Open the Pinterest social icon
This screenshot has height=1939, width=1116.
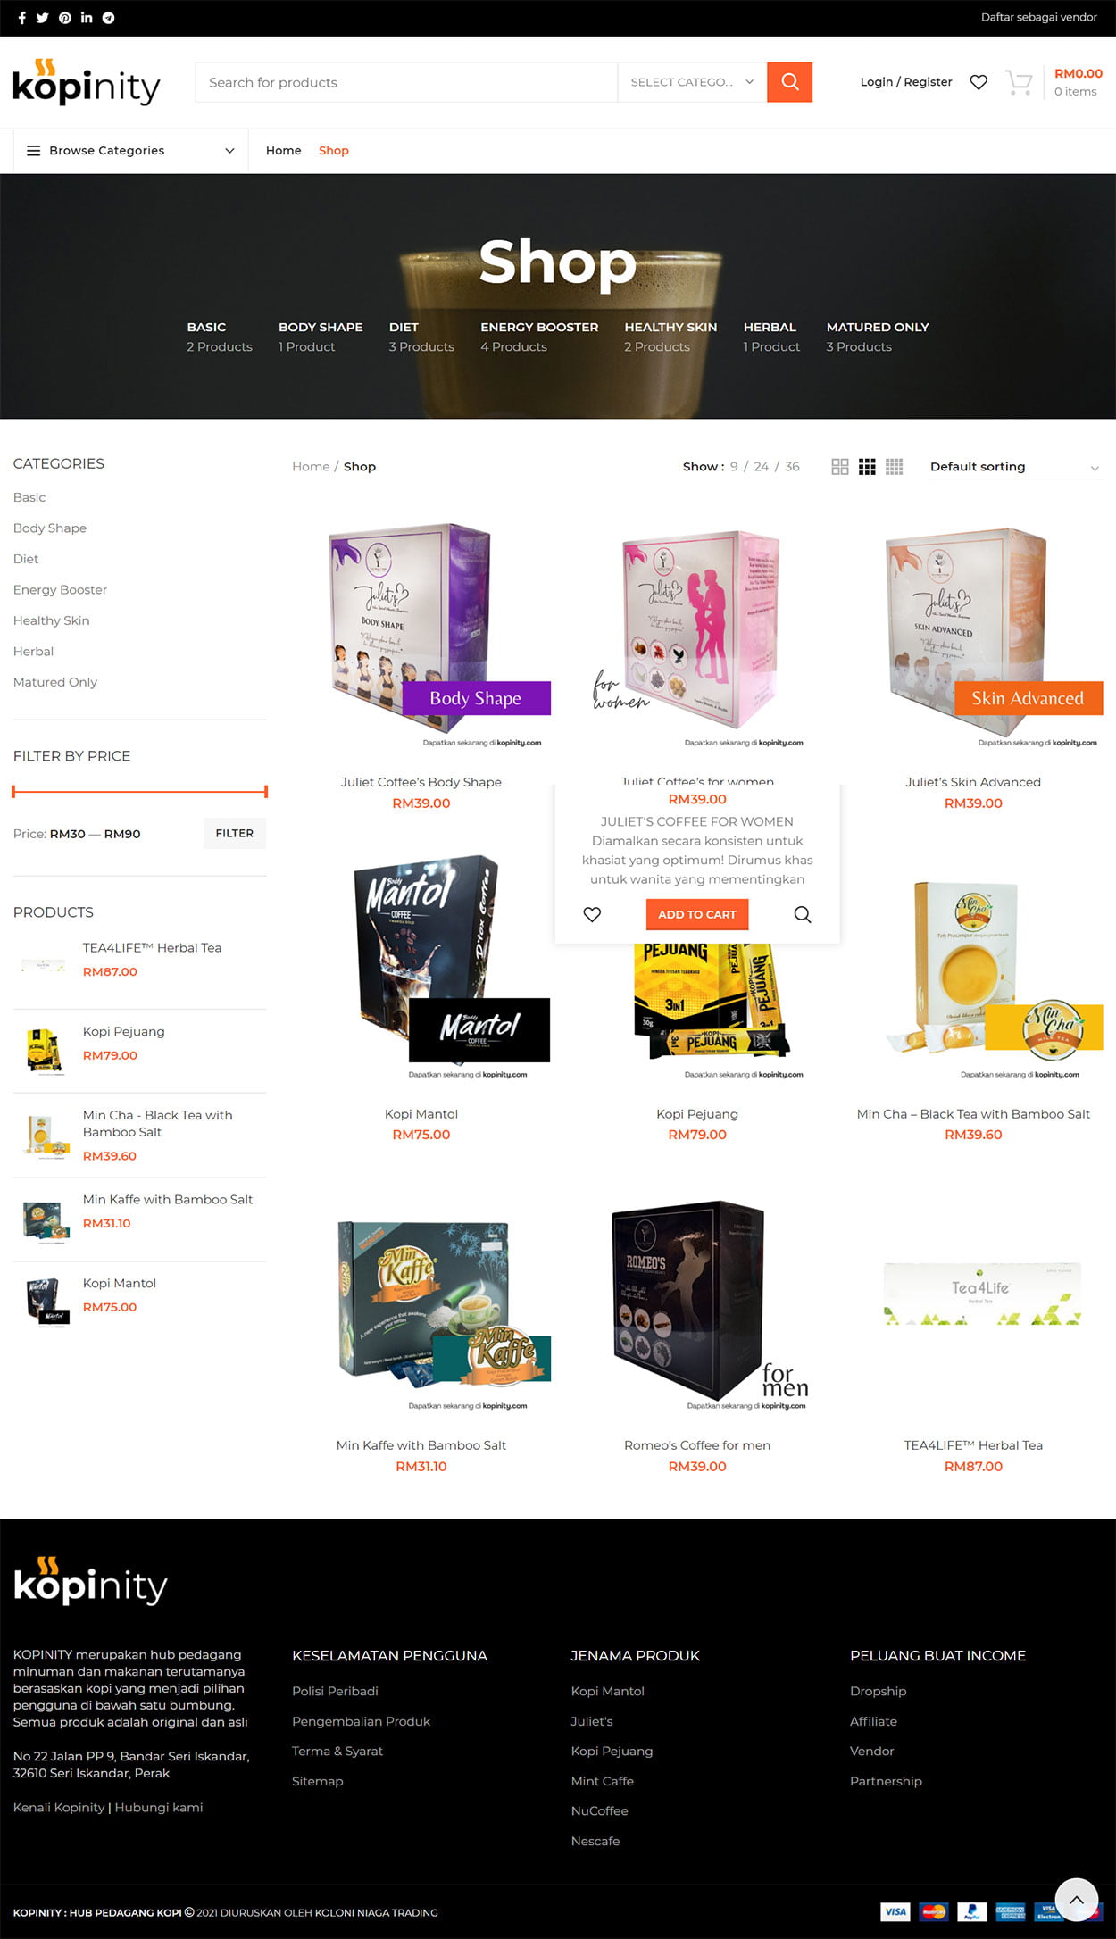click(65, 18)
